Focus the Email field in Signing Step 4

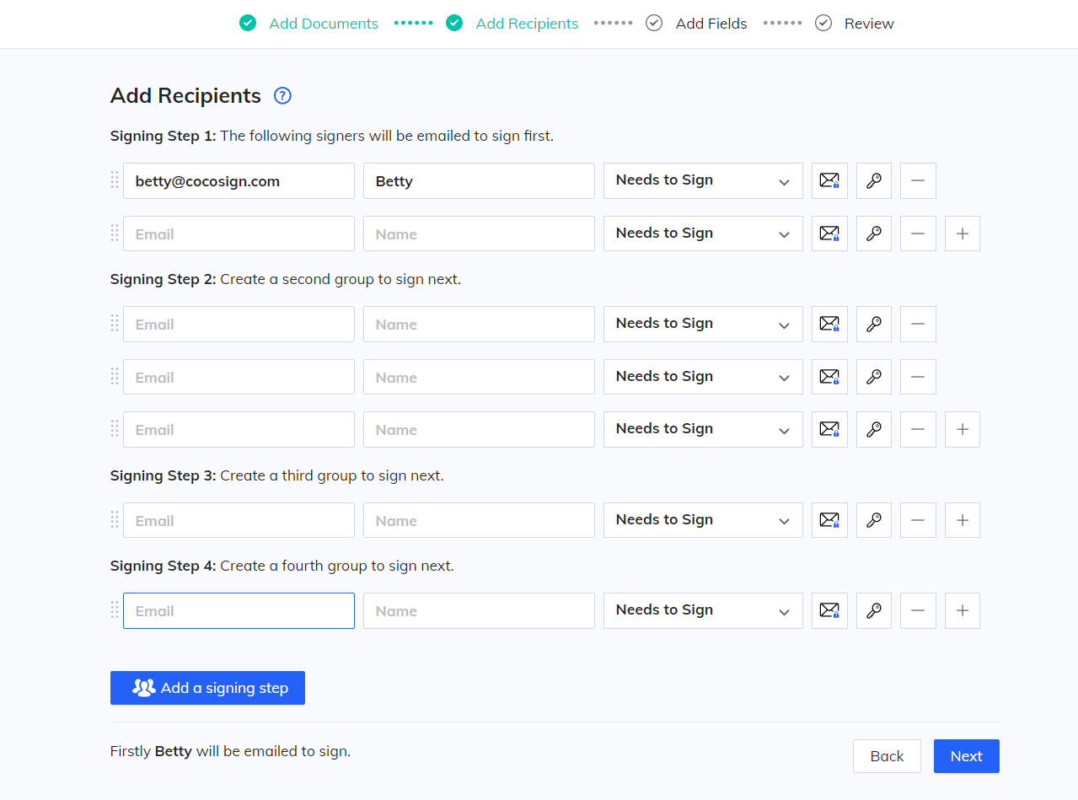pyautogui.click(x=239, y=610)
